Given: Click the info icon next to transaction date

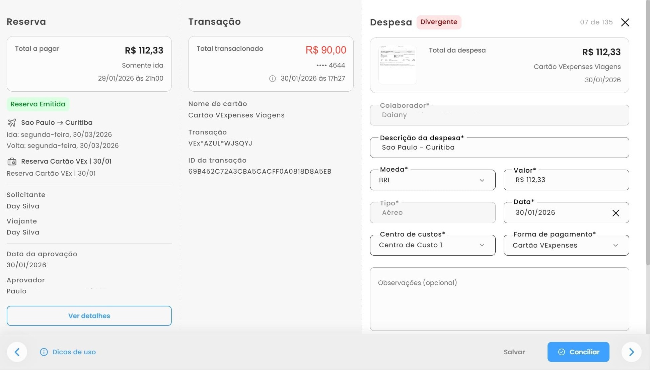Looking at the screenshot, I should point(273,79).
